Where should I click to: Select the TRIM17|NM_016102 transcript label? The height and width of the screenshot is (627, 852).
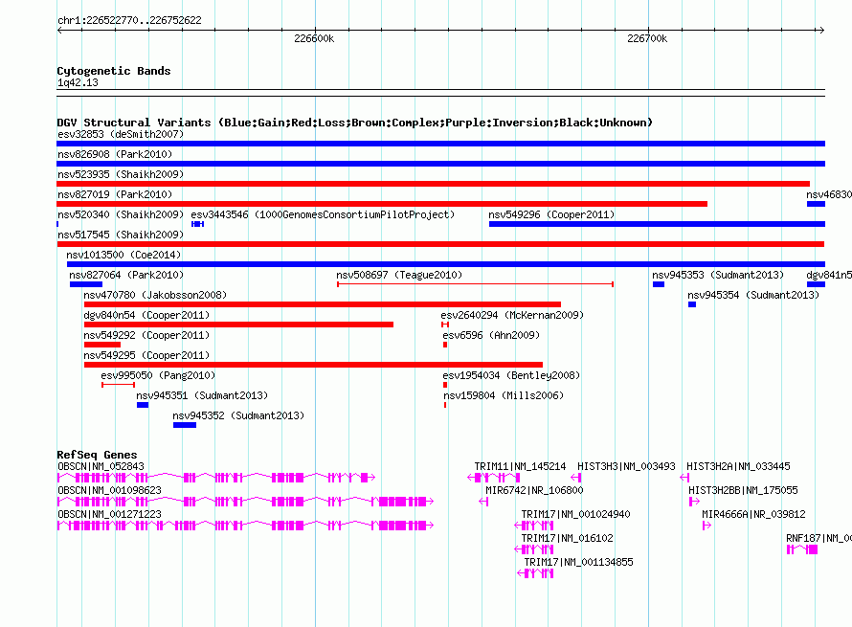(x=568, y=538)
